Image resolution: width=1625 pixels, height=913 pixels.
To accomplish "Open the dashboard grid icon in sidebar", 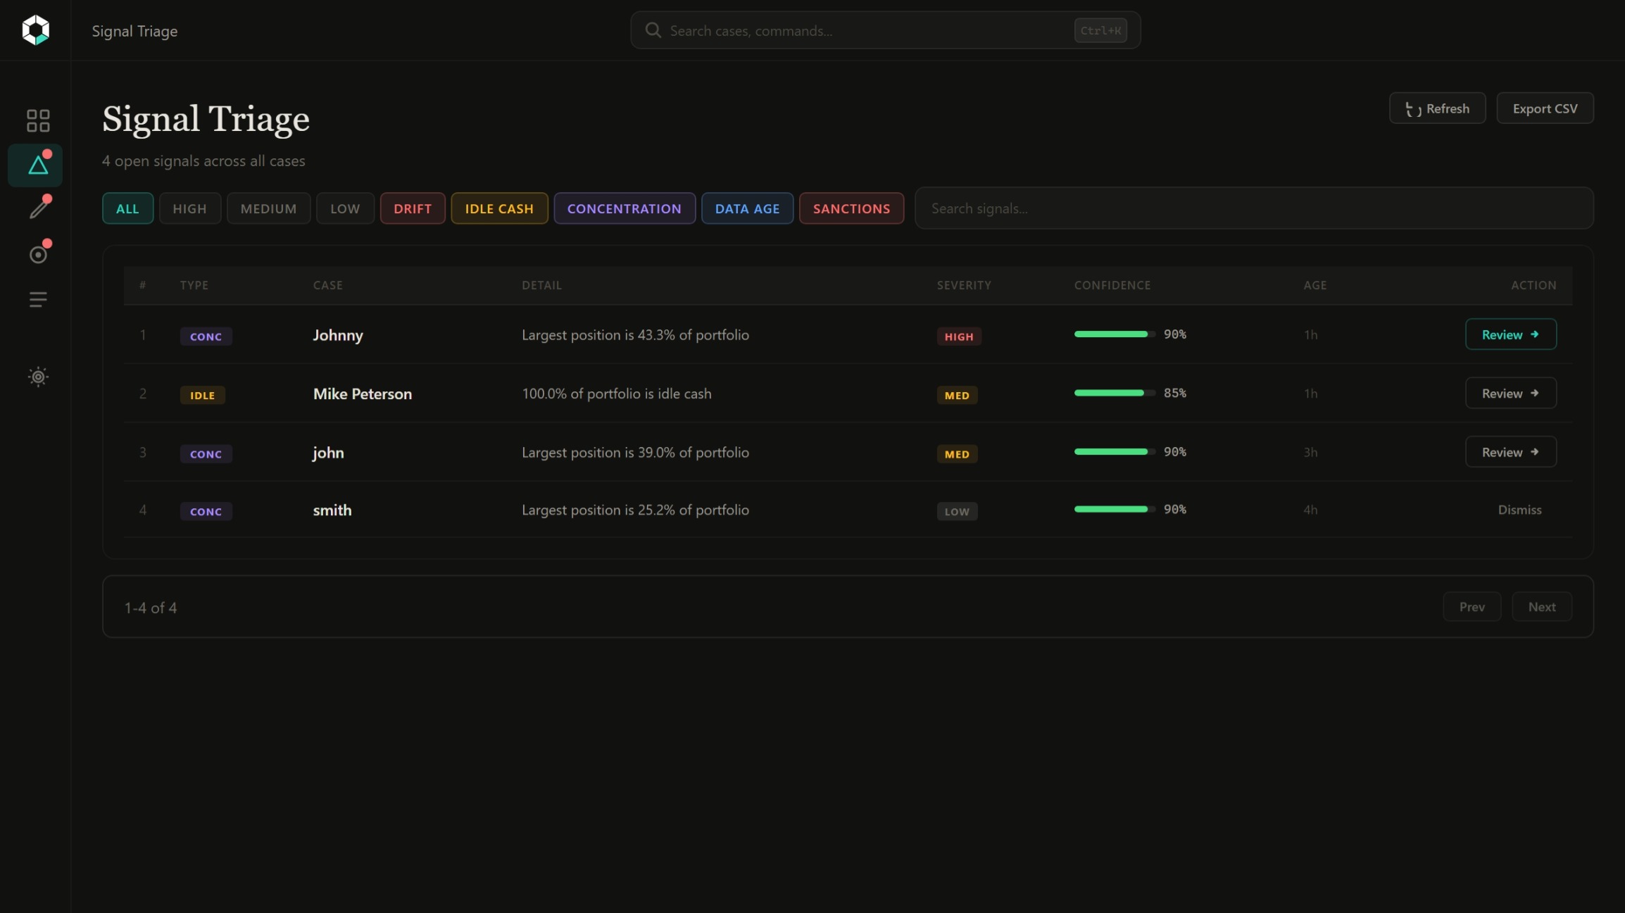I will 38,120.
